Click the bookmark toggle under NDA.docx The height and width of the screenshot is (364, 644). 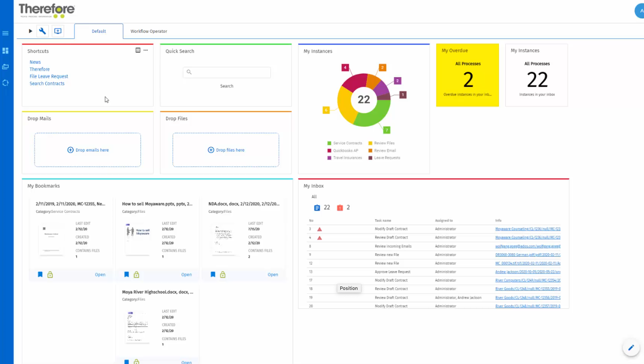click(213, 274)
